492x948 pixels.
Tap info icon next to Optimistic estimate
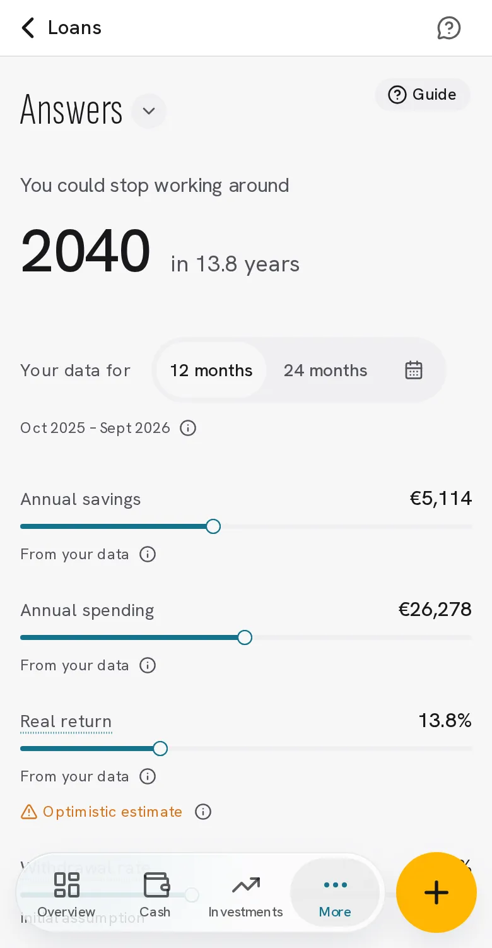click(203, 812)
